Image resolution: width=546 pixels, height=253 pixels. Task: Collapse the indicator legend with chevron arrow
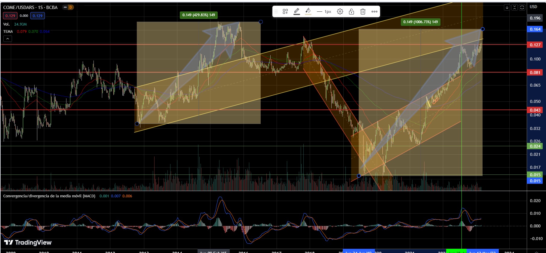pyautogui.click(x=8, y=39)
